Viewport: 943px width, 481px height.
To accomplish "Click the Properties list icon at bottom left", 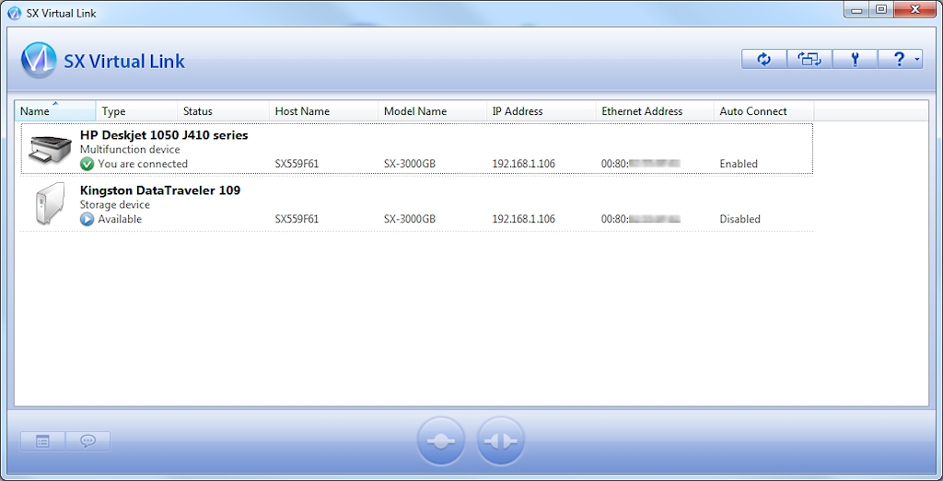I will 42,441.
